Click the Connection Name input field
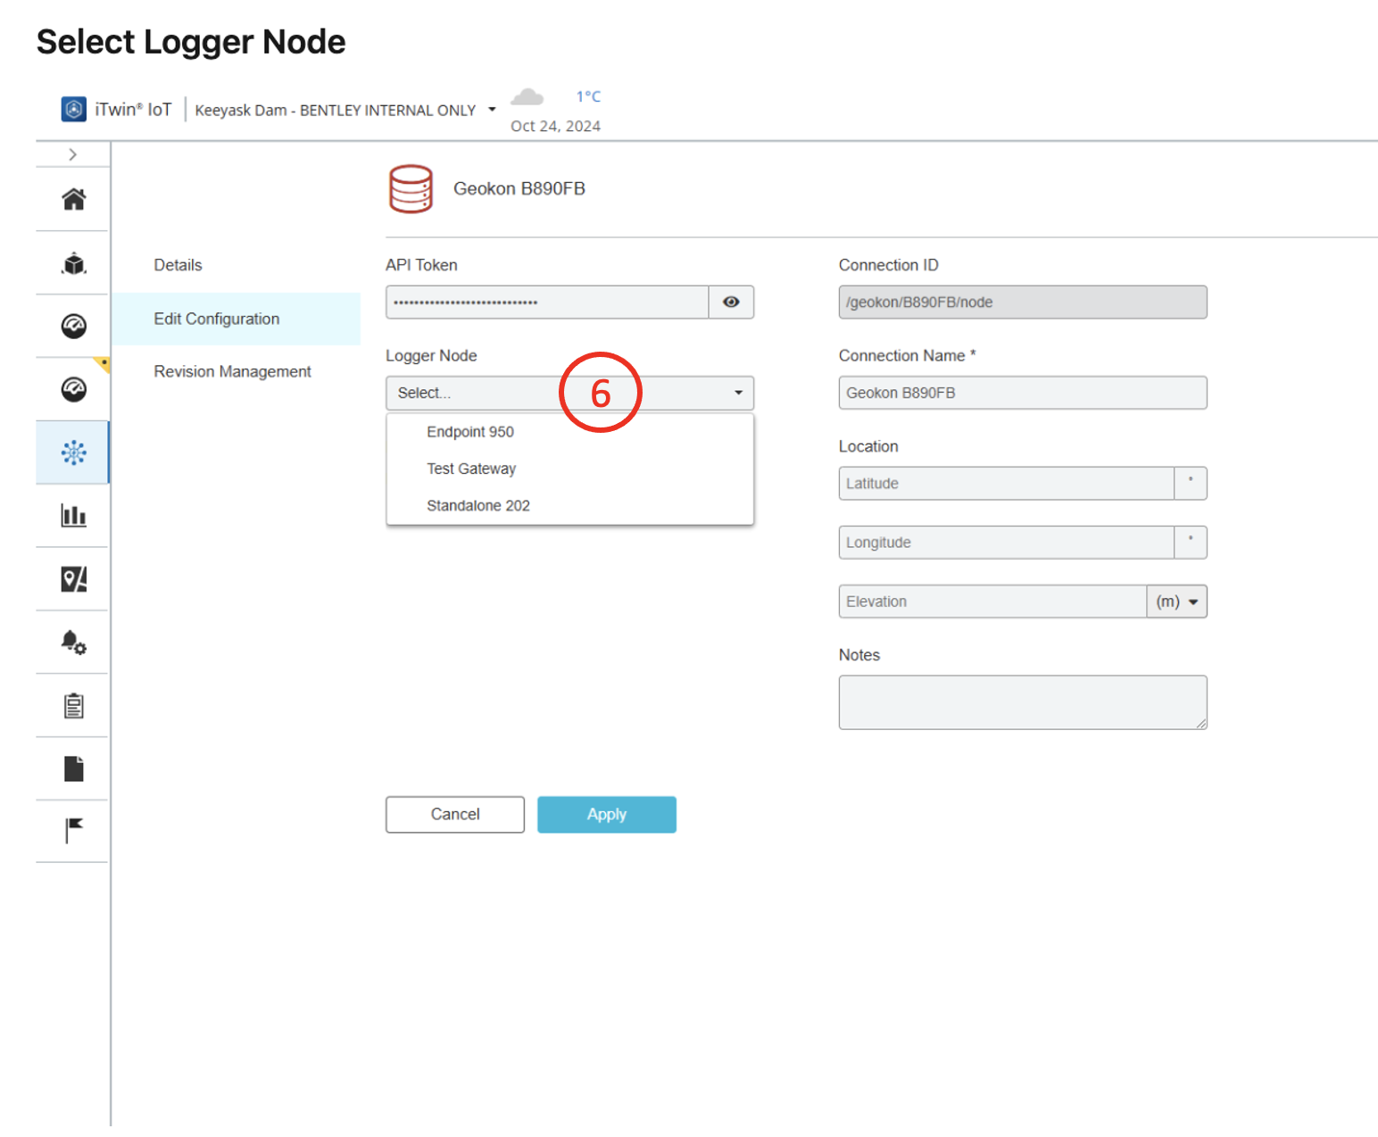The height and width of the screenshot is (1137, 1378). click(1023, 393)
